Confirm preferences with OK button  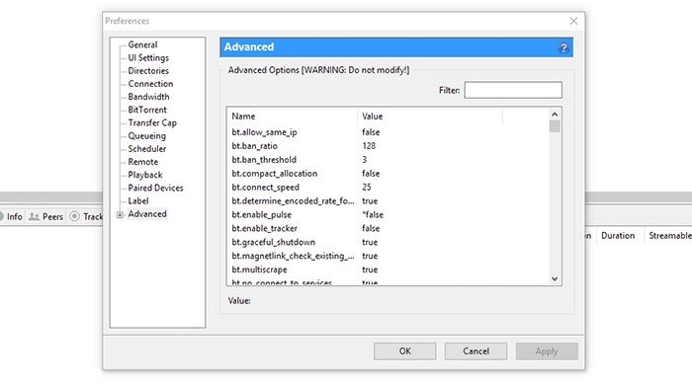(404, 351)
